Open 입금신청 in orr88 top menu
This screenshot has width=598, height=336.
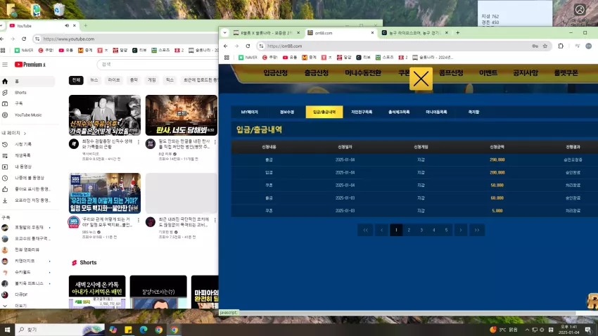click(275, 73)
